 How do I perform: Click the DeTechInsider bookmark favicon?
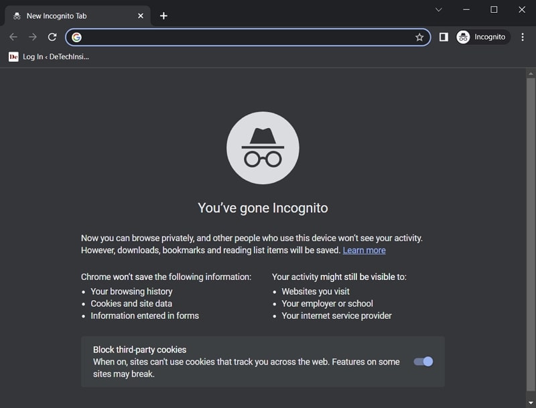[x=13, y=57]
